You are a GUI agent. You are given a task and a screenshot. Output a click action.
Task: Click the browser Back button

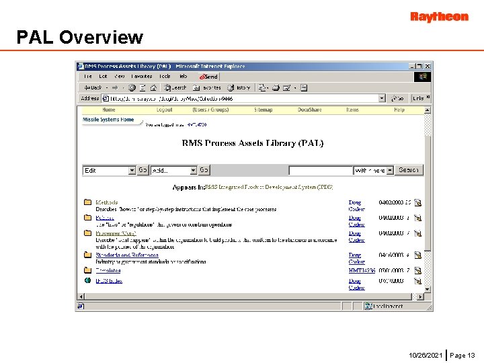93,87
